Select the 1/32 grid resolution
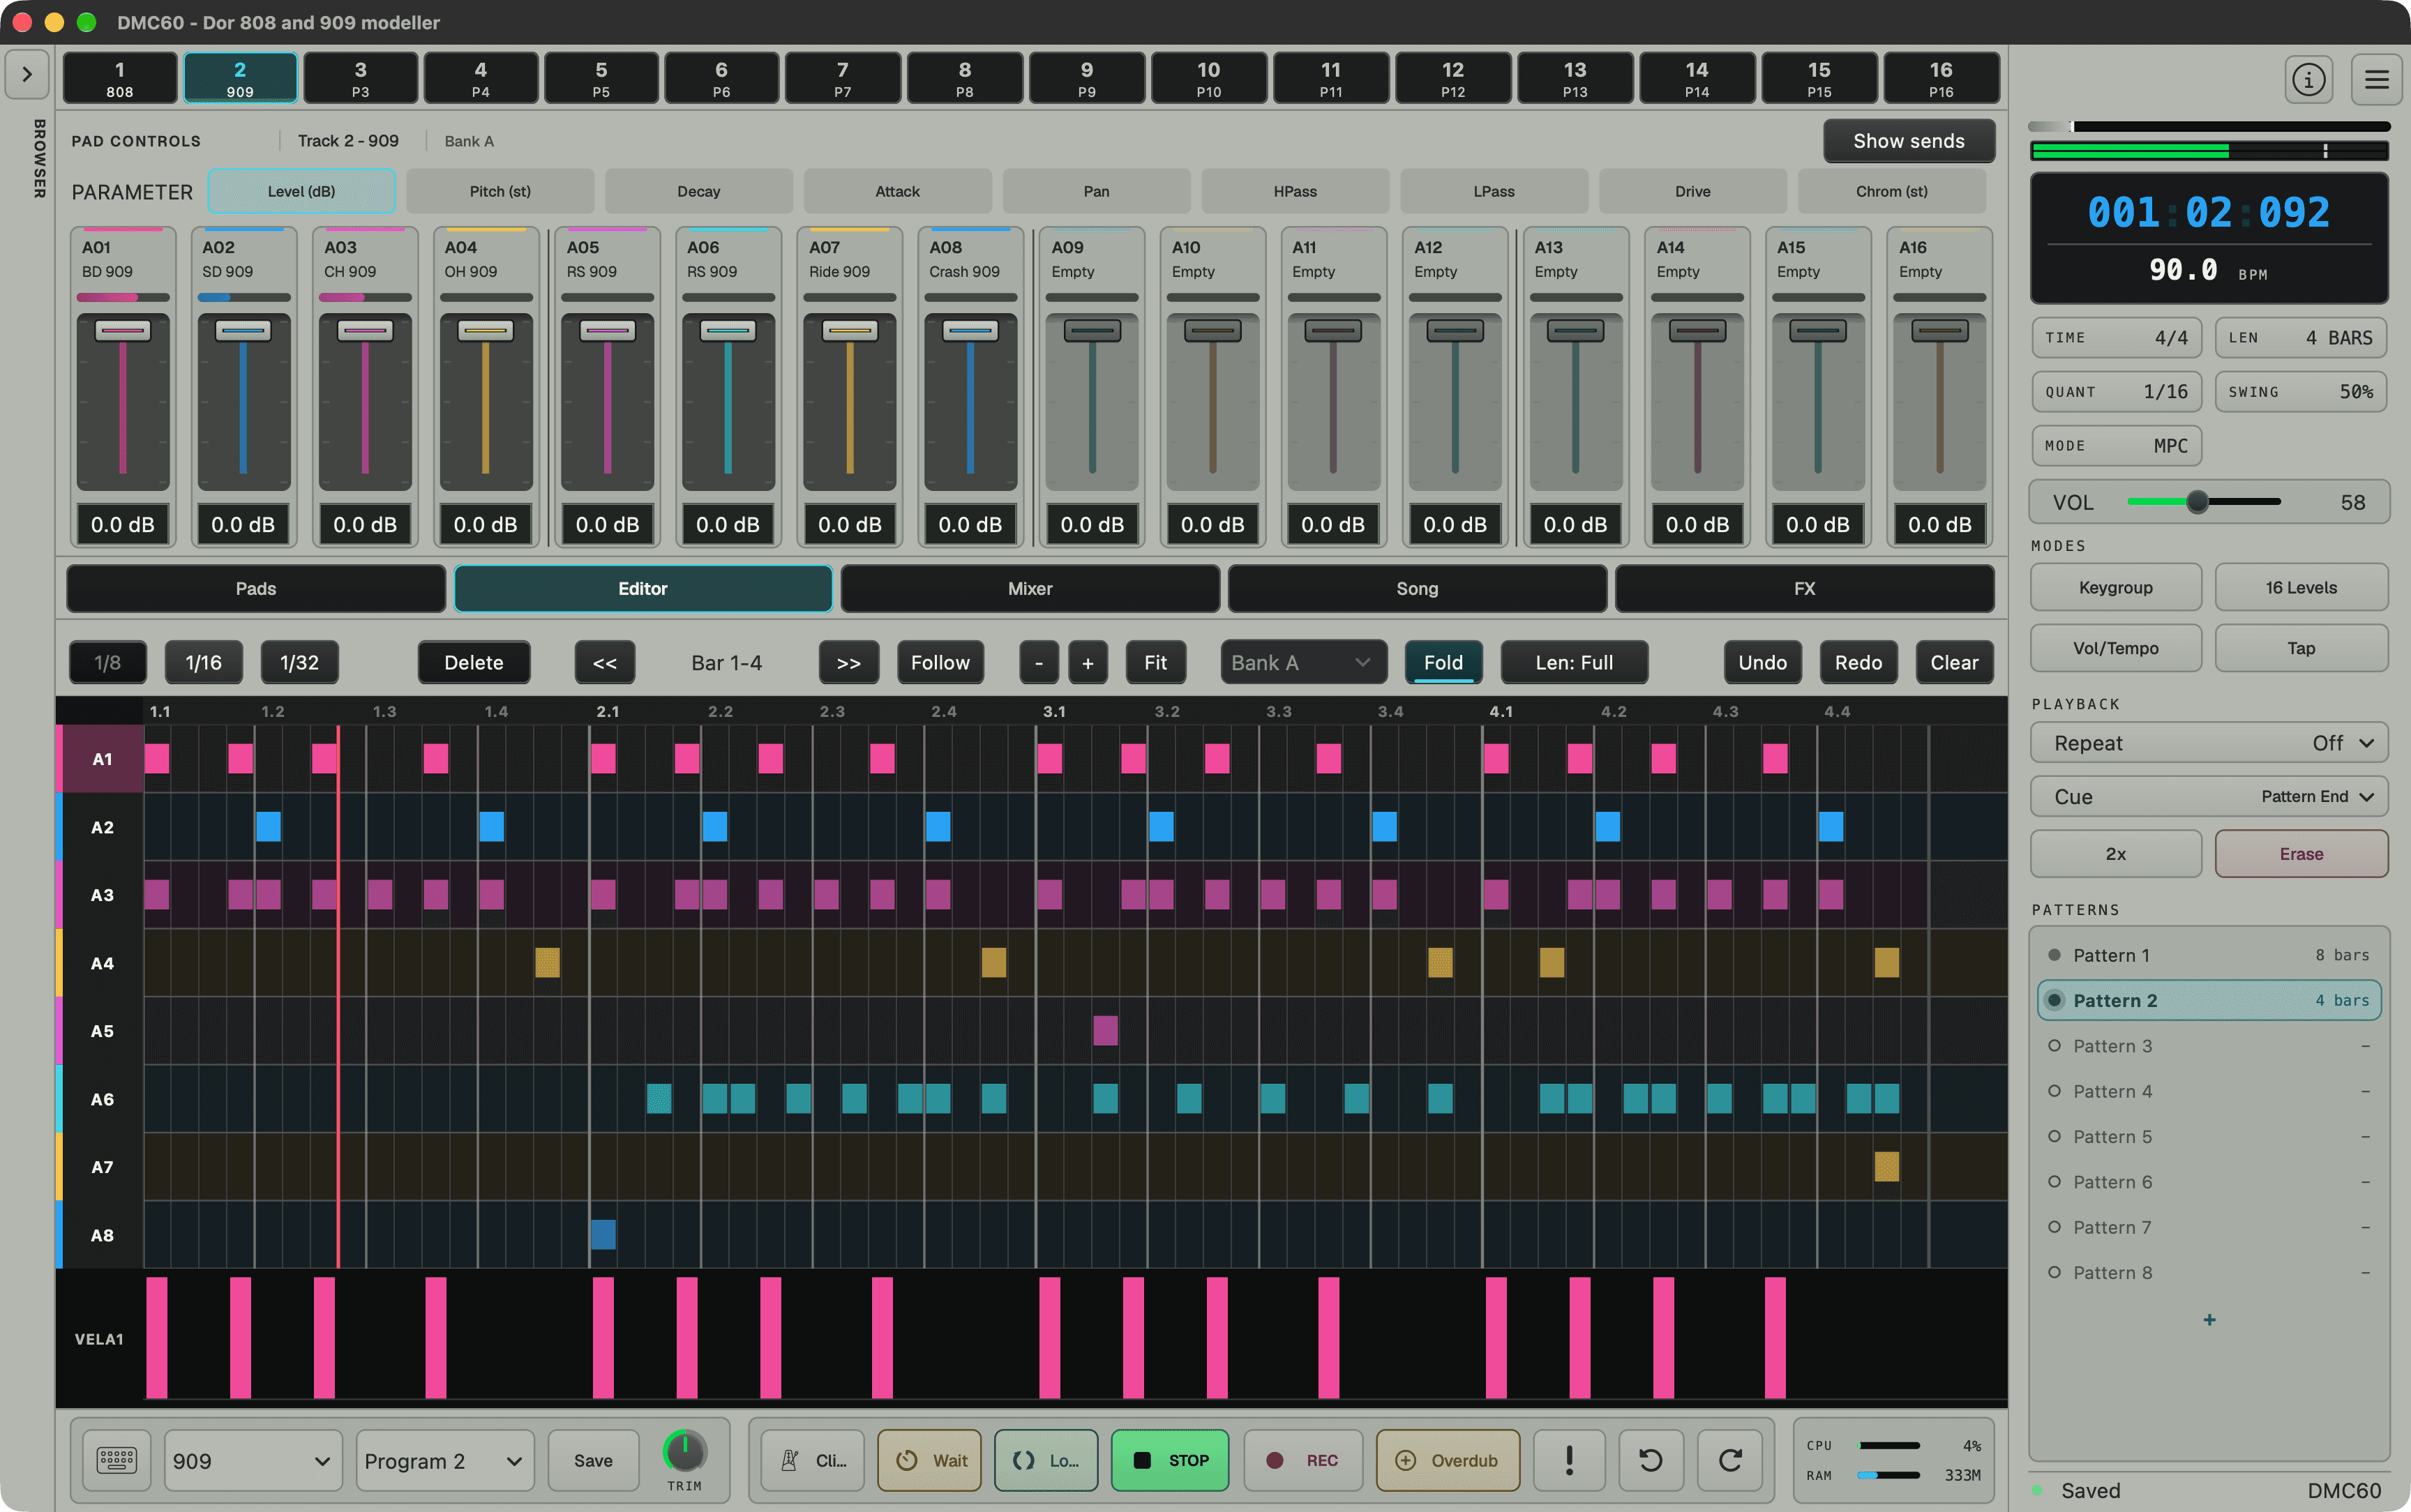Image resolution: width=2411 pixels, height=1512 pixels. tap(299, 662)
